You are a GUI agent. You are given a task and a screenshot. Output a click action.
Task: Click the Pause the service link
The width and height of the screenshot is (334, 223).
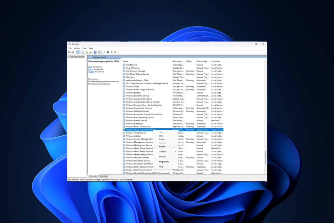91,69
